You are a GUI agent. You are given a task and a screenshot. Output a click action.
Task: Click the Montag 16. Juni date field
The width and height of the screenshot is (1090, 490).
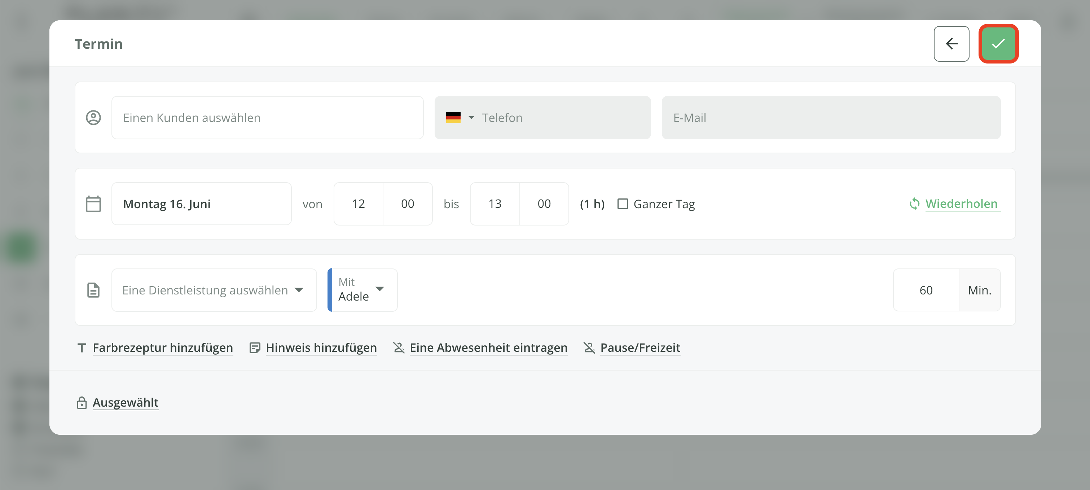point(201,204)
